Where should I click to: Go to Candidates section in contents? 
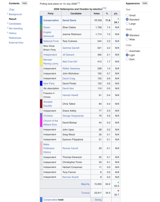15,24
